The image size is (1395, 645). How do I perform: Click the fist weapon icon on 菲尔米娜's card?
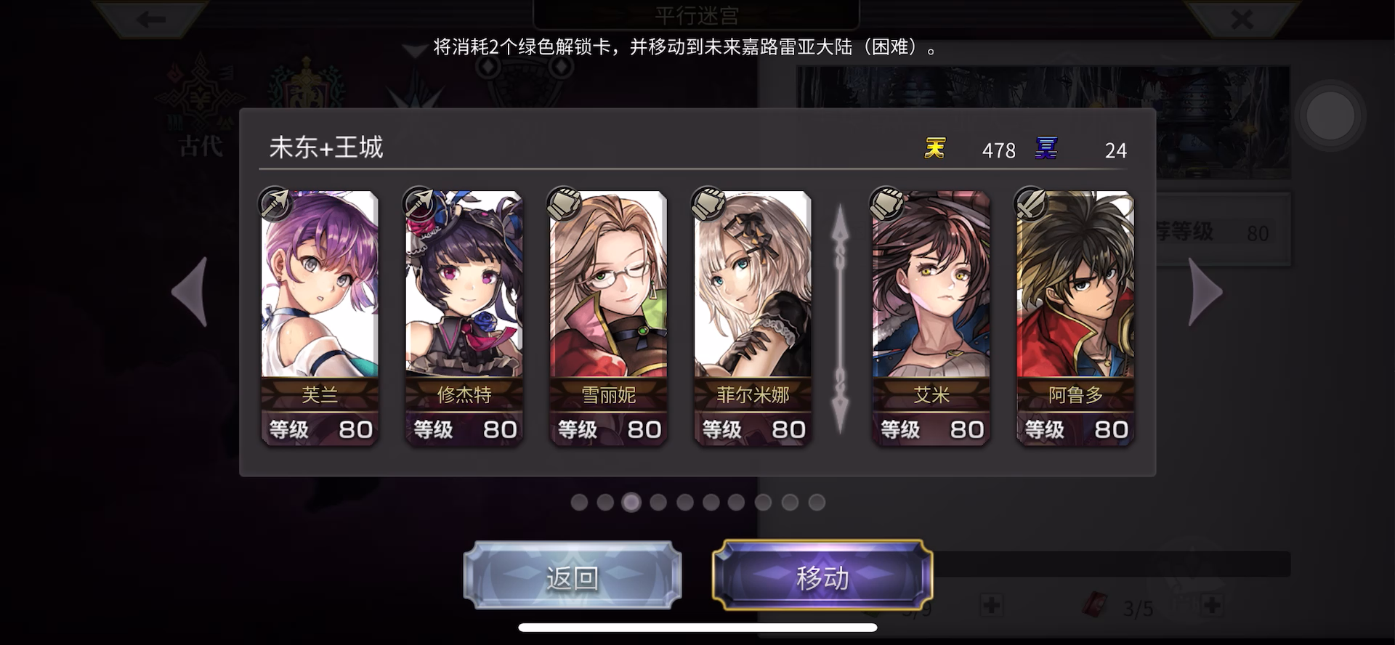coord(708,203)
